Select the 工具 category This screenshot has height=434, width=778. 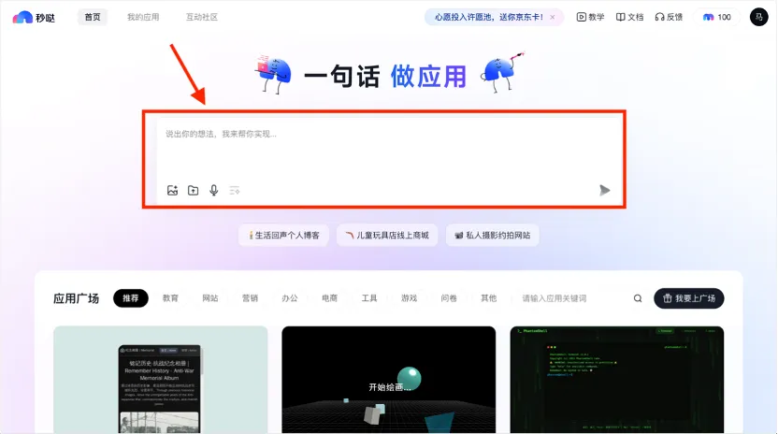click(368, 298)
